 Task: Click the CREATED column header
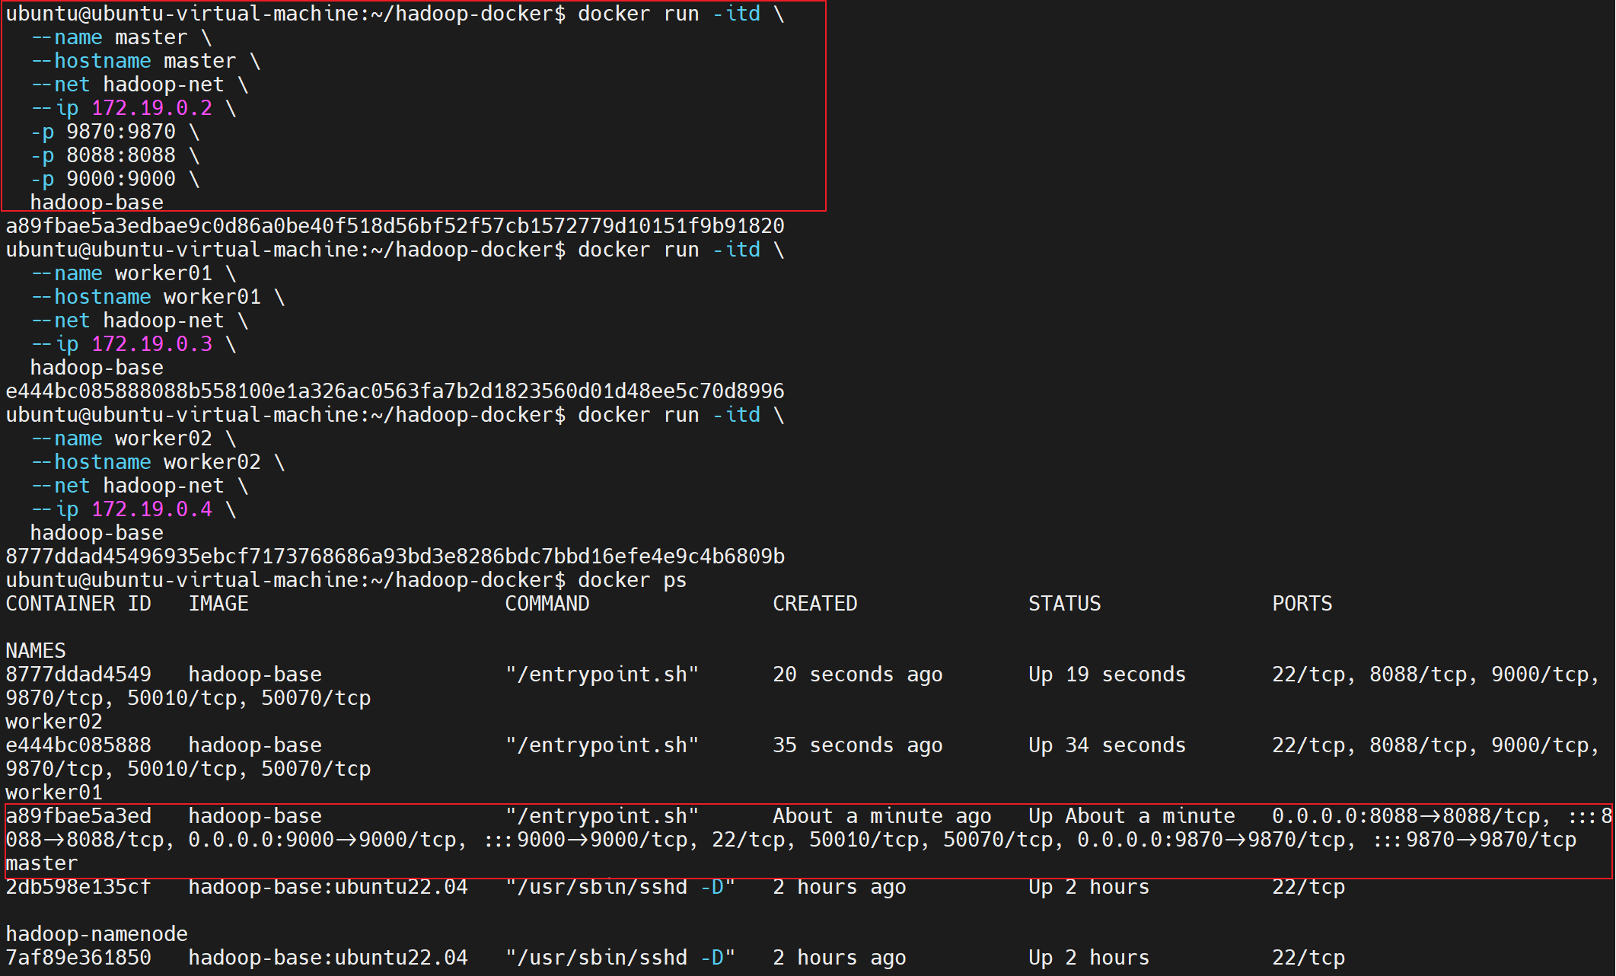[814, 604]
